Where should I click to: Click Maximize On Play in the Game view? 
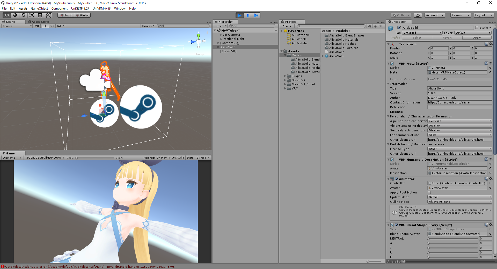[x=155, y=158]
